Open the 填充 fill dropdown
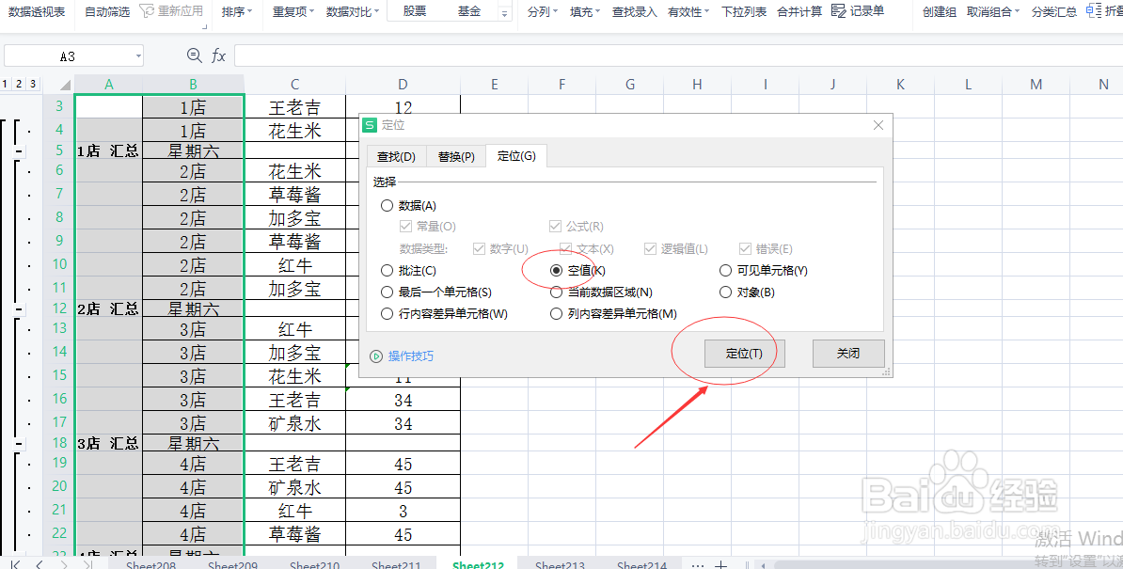Viewport: 1123px width, 569px height. point(585,11)
